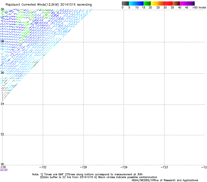Click the yellow 20-25 knots legend color
Screen dimensions: 207x182
(x=154, y=3)
